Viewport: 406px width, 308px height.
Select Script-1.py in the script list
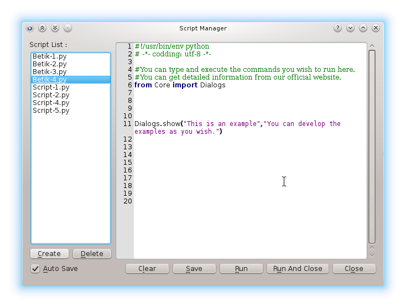point(71,87)
